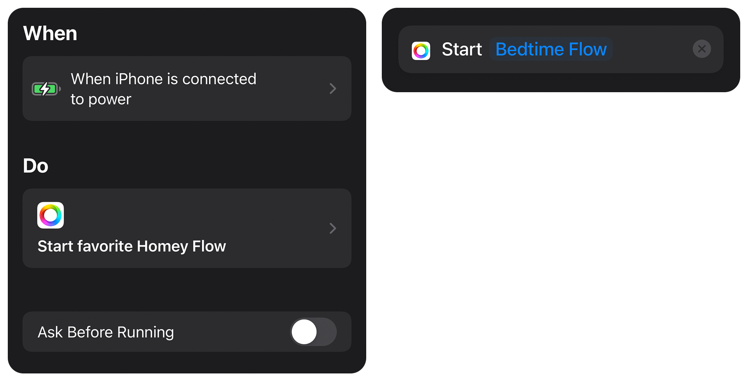Toggle the Ask Before Running switch
The height and width of the screenshot is (382, 748).
(x=314, y=332)
